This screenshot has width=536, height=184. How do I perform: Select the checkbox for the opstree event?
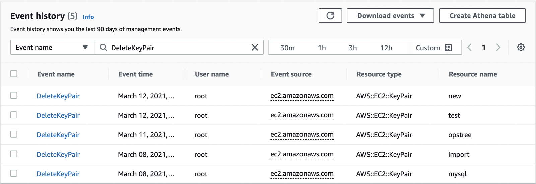[14, 134]
